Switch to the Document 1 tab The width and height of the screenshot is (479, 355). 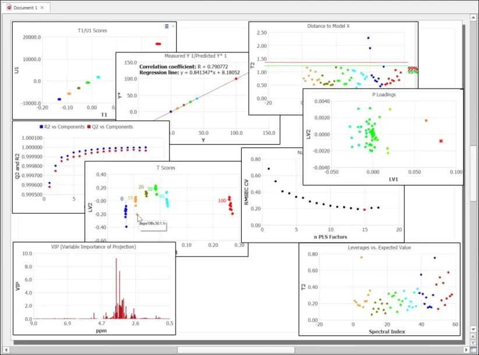pos(24,7)
